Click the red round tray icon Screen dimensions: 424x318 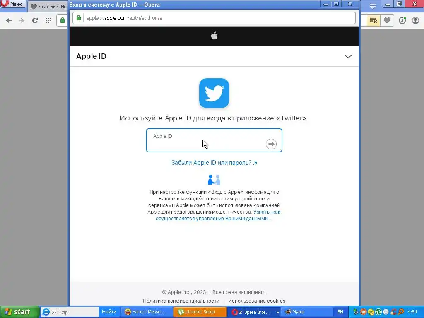tap(364, 312)
